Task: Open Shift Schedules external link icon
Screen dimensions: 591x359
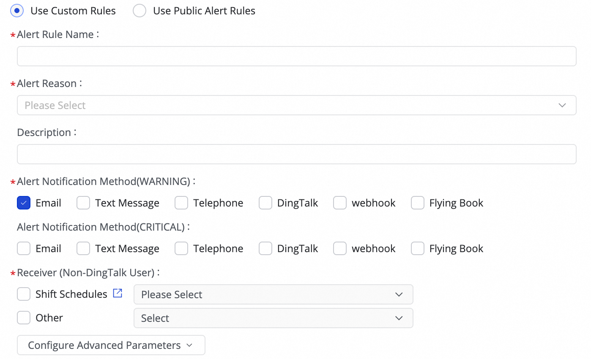Action: click(x=118, y=294)
